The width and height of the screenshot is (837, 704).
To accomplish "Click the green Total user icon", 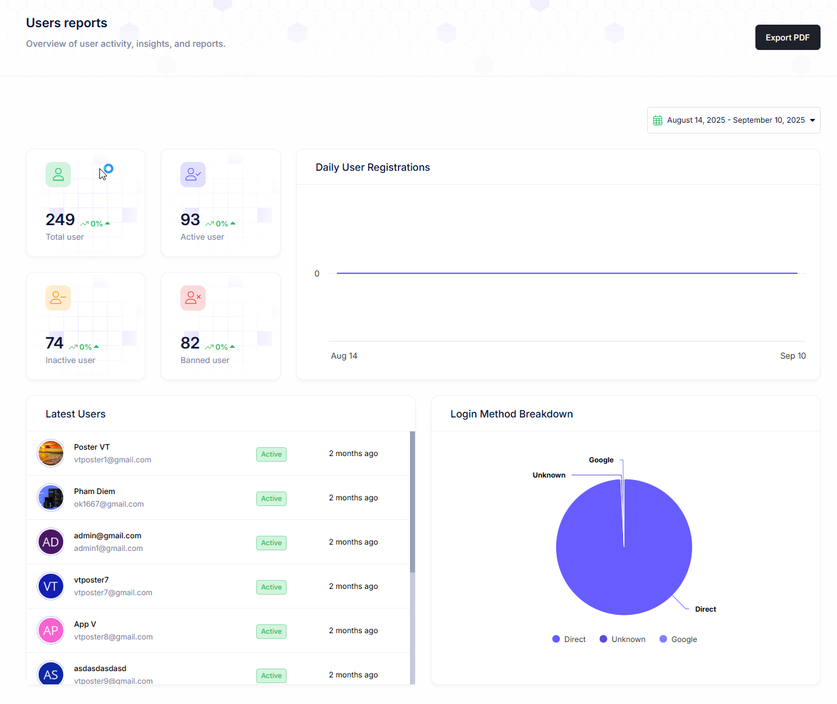I will [x=58, y=175].
